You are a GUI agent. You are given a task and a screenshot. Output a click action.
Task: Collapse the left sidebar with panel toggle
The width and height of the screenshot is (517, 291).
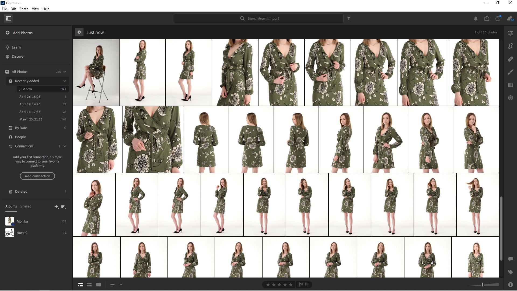(8, 18)
